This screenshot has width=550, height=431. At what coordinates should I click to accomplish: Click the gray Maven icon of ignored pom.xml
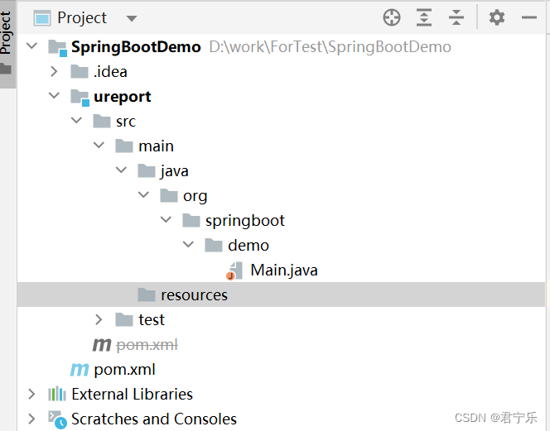[x=102, y=345]
